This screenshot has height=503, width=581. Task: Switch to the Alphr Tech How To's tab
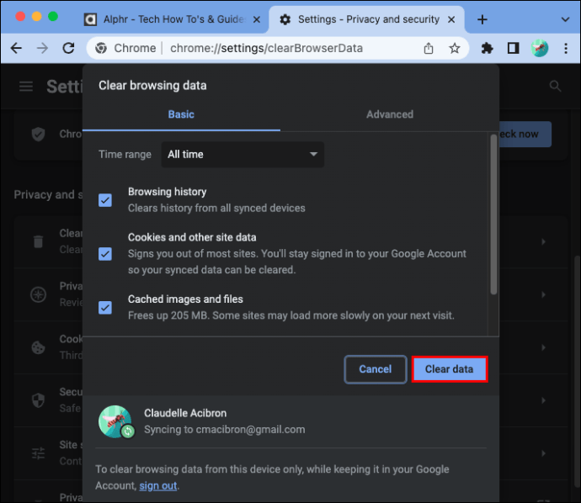tap(173, 19)
